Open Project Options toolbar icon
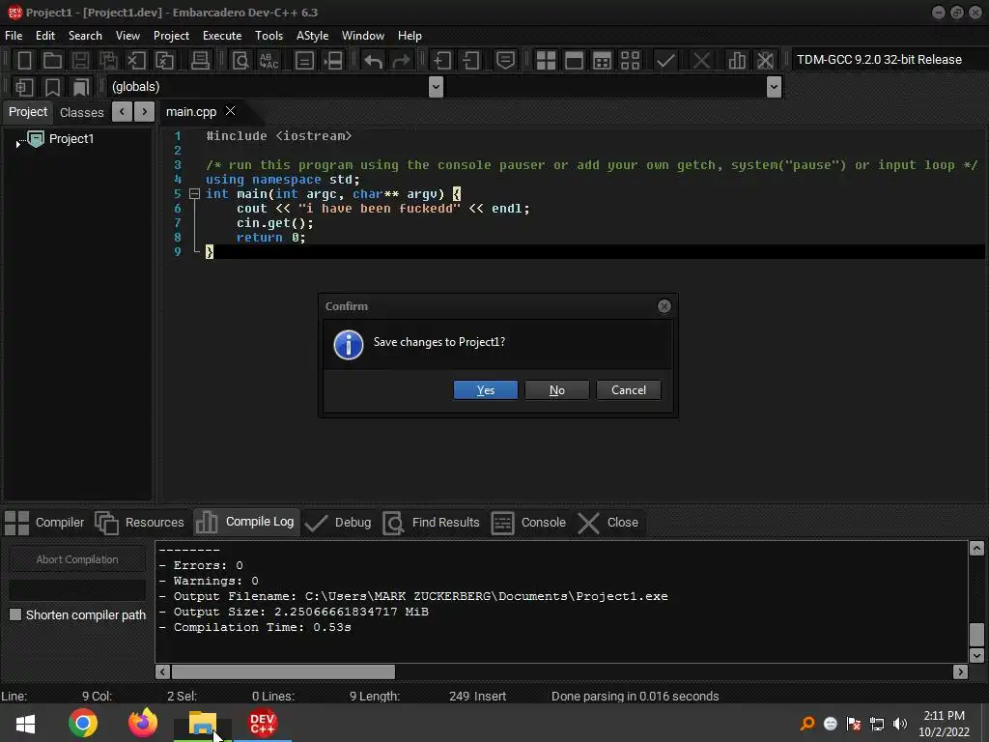This screenshot has width=989, height=742. tap(505, 61)
